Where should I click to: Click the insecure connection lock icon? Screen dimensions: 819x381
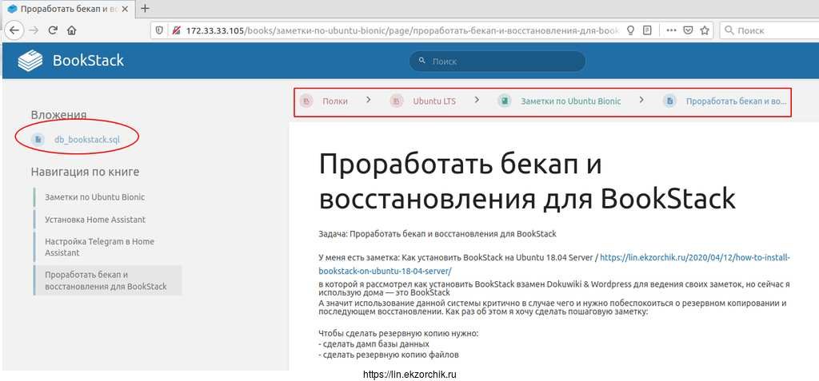click(x=174, y=30)
